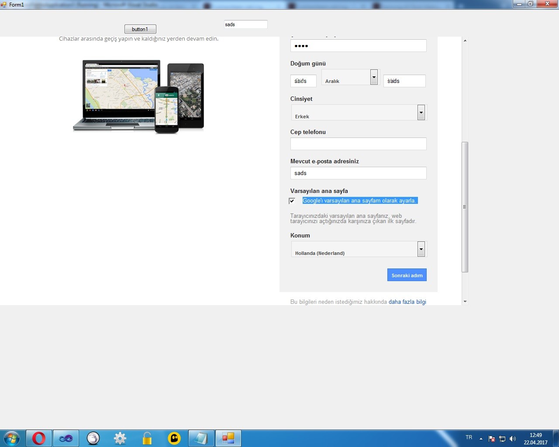Open the notepad-style taskbar app

(201, 438)
